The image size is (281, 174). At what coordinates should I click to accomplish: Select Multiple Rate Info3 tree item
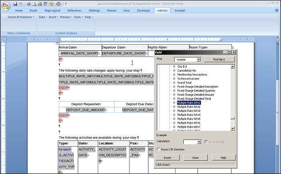coord(189,111)
